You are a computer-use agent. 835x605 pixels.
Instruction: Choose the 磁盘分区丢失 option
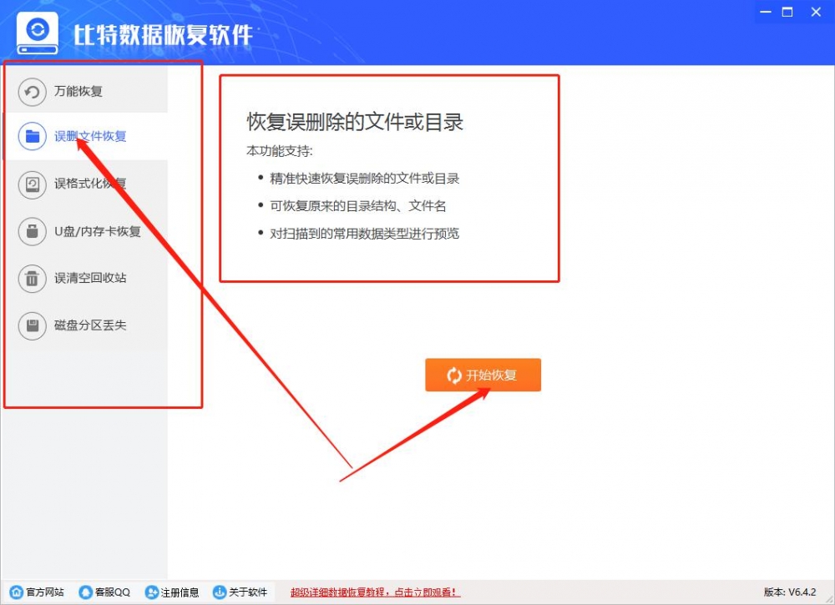pos(90,325)
